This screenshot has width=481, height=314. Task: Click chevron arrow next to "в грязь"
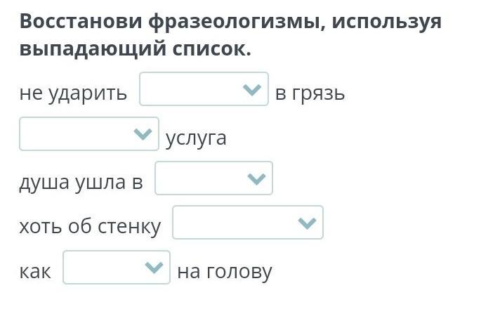251,90
